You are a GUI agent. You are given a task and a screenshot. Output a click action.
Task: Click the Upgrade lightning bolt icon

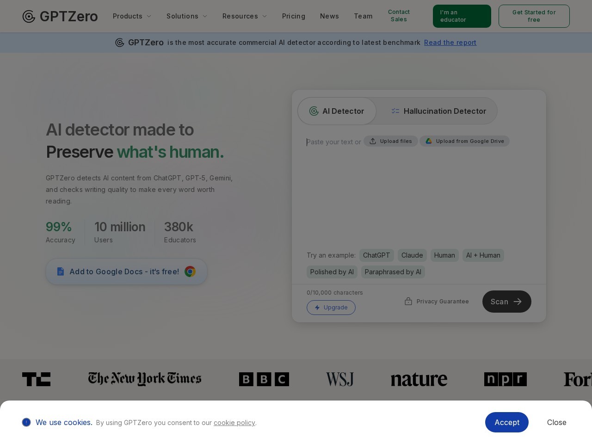318,308
